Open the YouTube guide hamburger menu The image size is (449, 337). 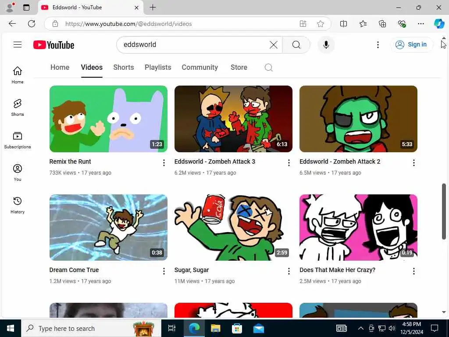[x=18, y=45]
